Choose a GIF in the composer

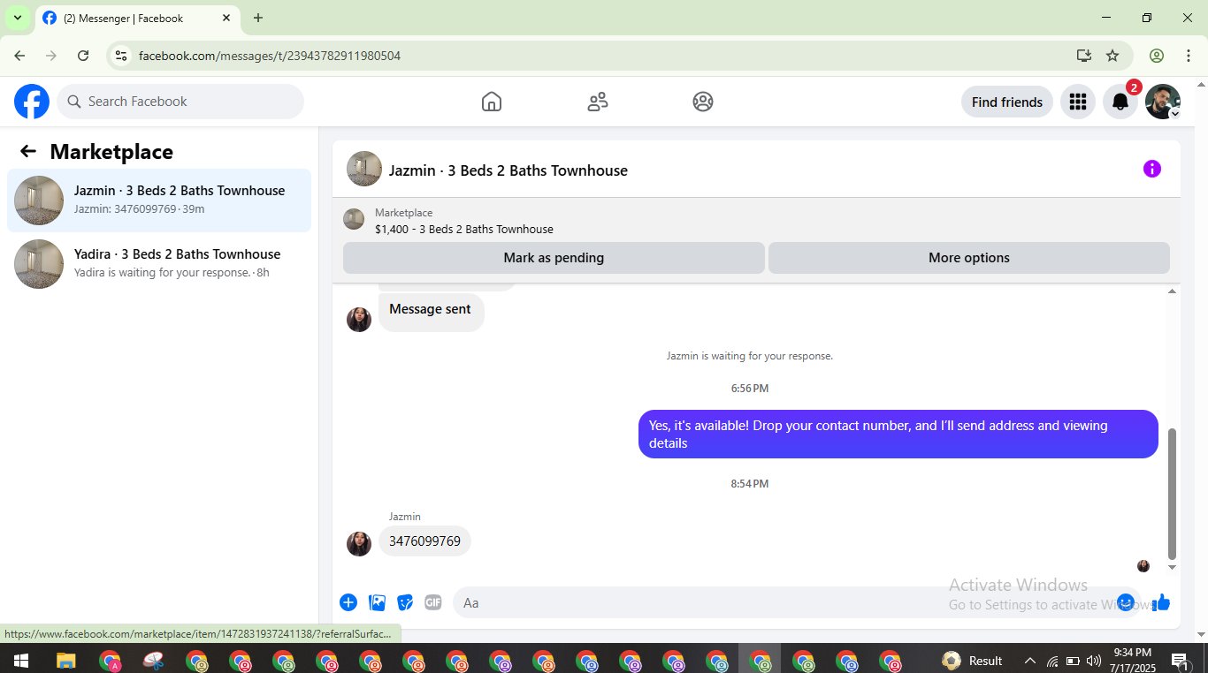(432, 602)
